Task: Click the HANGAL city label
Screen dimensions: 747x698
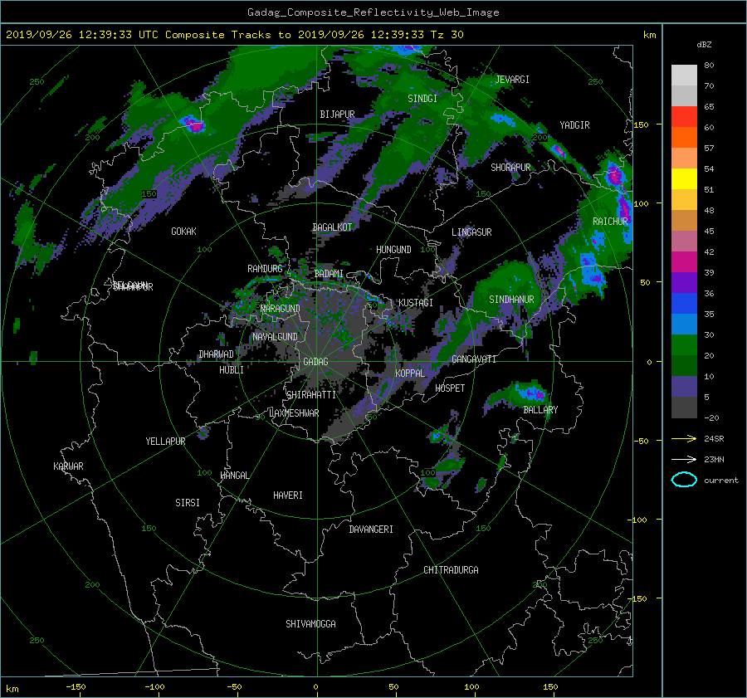Action: [234, 476]
